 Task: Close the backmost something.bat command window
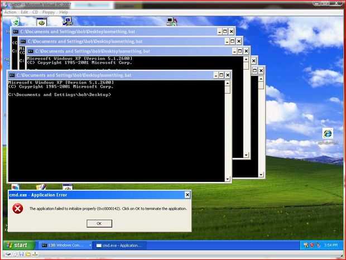click(231, 32)
